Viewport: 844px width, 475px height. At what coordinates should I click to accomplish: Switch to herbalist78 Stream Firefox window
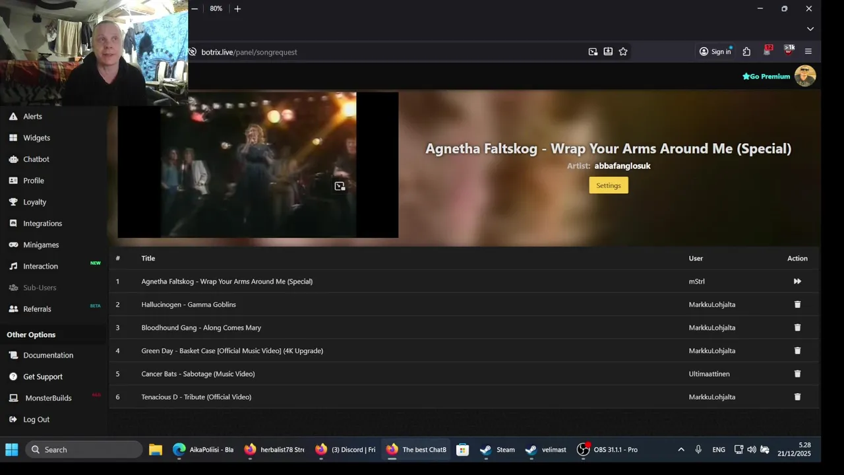(x=274, y=450)
